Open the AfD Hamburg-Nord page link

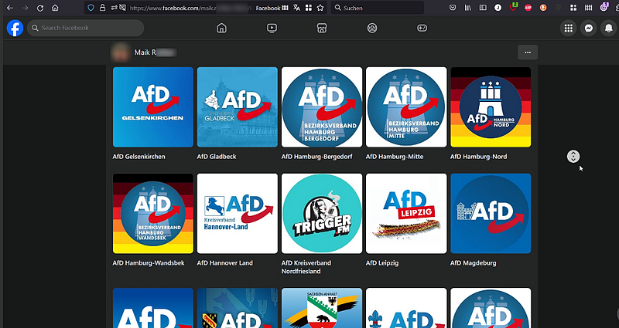pos(478,157)
